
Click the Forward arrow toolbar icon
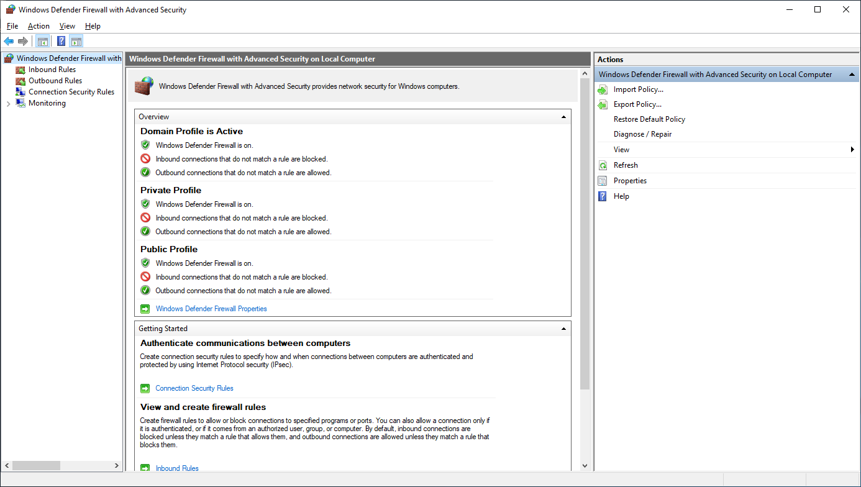[23, 42]
